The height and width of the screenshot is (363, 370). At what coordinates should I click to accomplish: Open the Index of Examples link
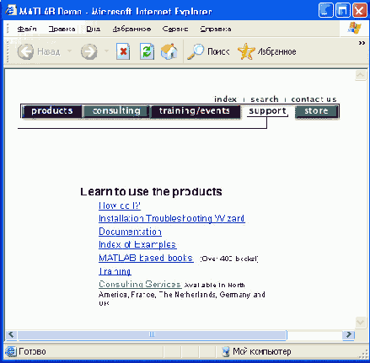137,244
